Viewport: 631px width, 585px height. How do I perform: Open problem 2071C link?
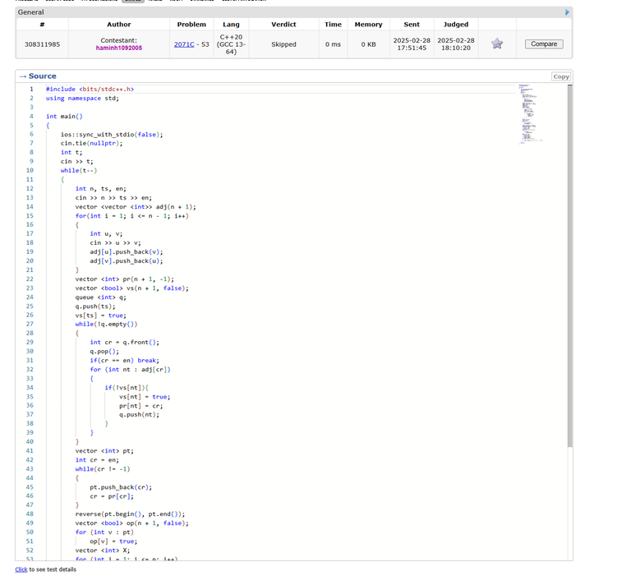point(183,44)
